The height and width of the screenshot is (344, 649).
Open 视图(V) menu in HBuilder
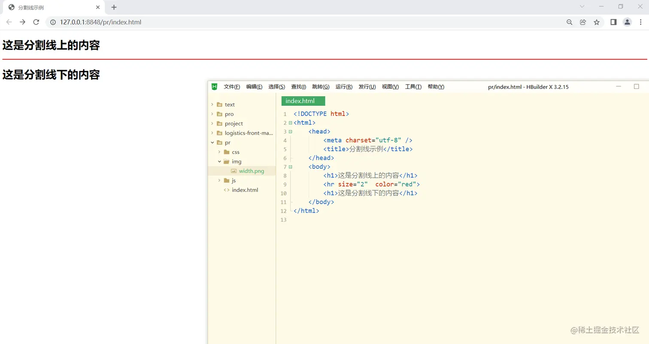(390, 87)
